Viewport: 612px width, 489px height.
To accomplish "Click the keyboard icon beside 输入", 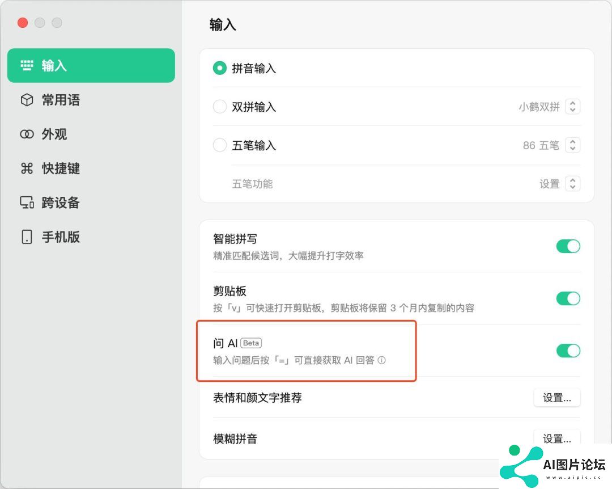I will (27, 65).
